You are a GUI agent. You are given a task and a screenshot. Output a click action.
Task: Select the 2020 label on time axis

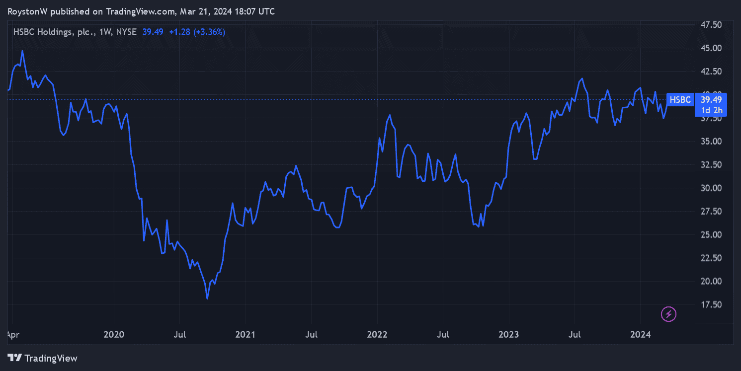click(114, 334)
